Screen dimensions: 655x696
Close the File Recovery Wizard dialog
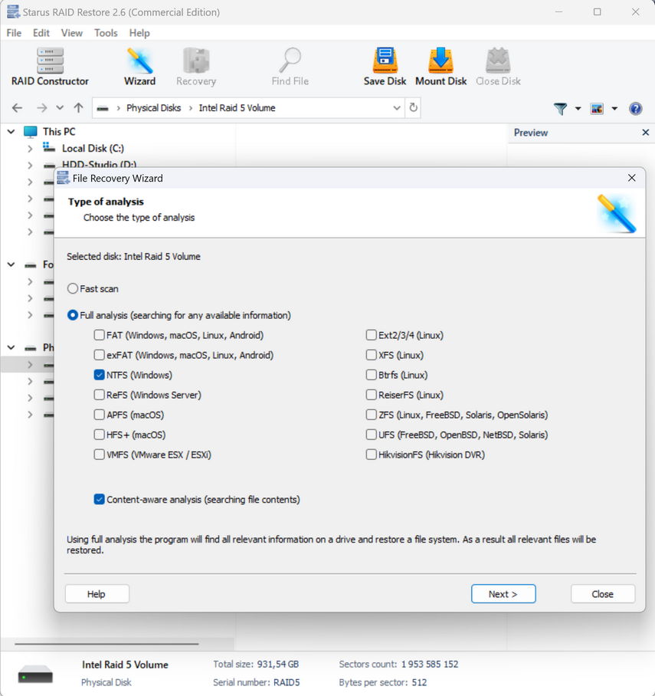click(631, 178)
